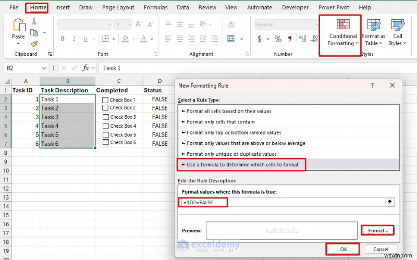Click the Cut scissors icon
Screen dimensions: 417x260
tap(34, 21)
